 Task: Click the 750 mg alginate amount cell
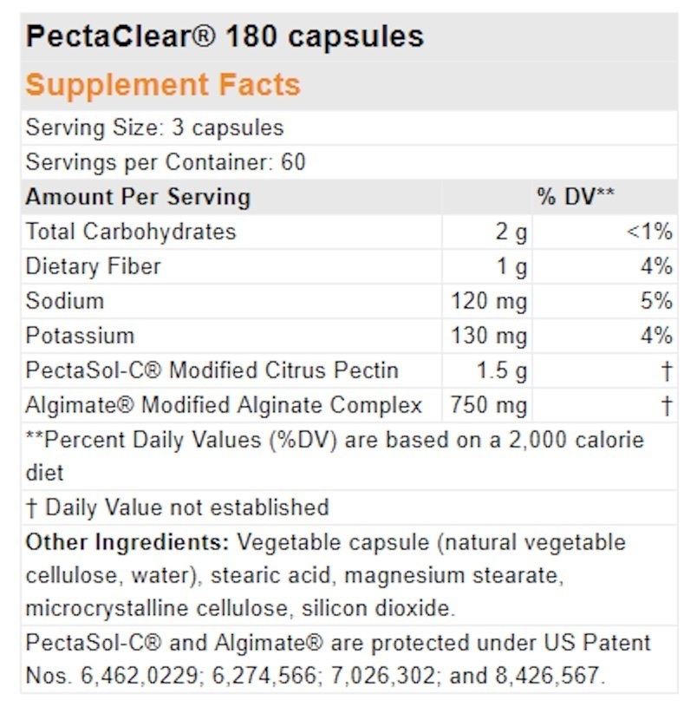(x=487, y=405)
